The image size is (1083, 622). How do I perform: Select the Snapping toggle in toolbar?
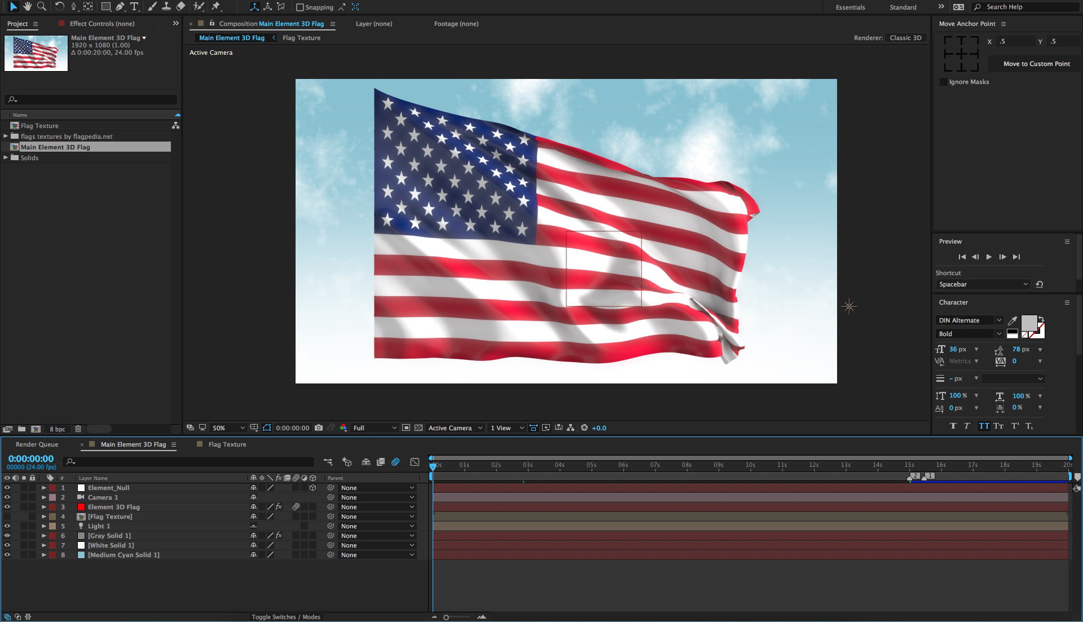[x=299, y=7]
